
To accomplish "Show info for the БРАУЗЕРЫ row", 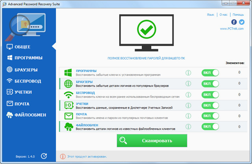I will (188, 84).
